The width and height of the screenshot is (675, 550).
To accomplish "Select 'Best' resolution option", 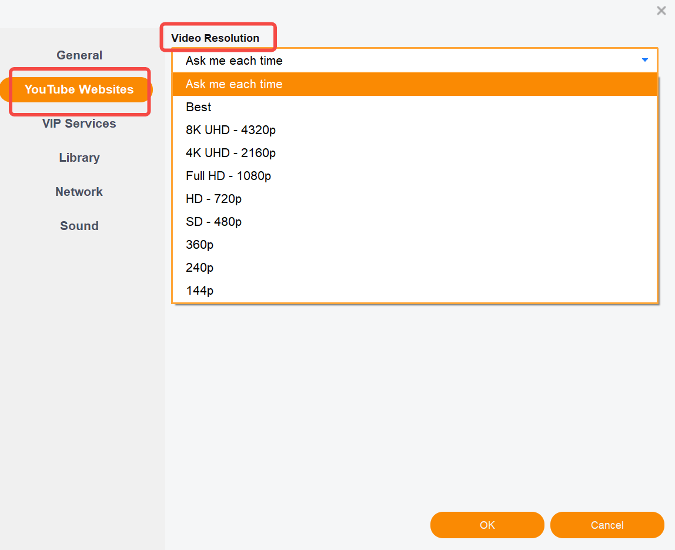I will pos(415,107).
